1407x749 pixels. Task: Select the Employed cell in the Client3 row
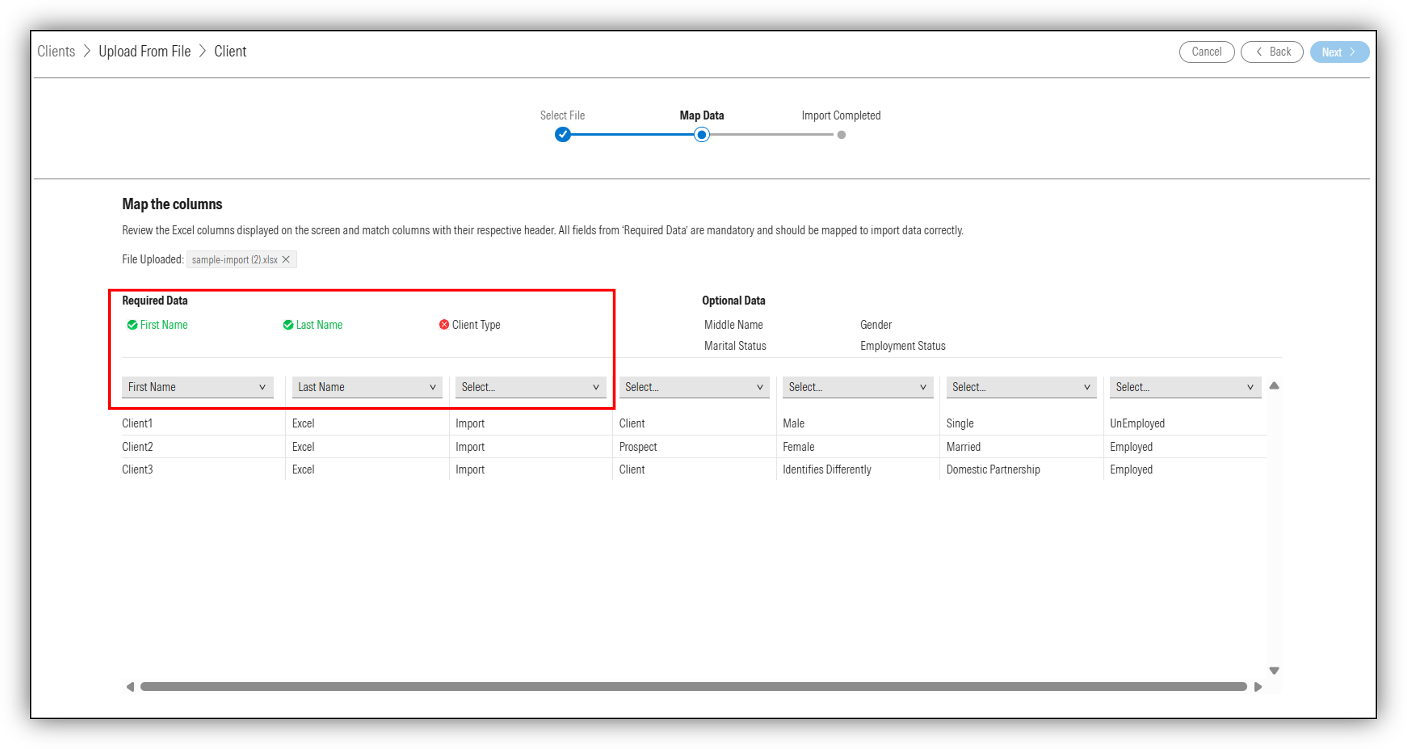[1131, 470]
